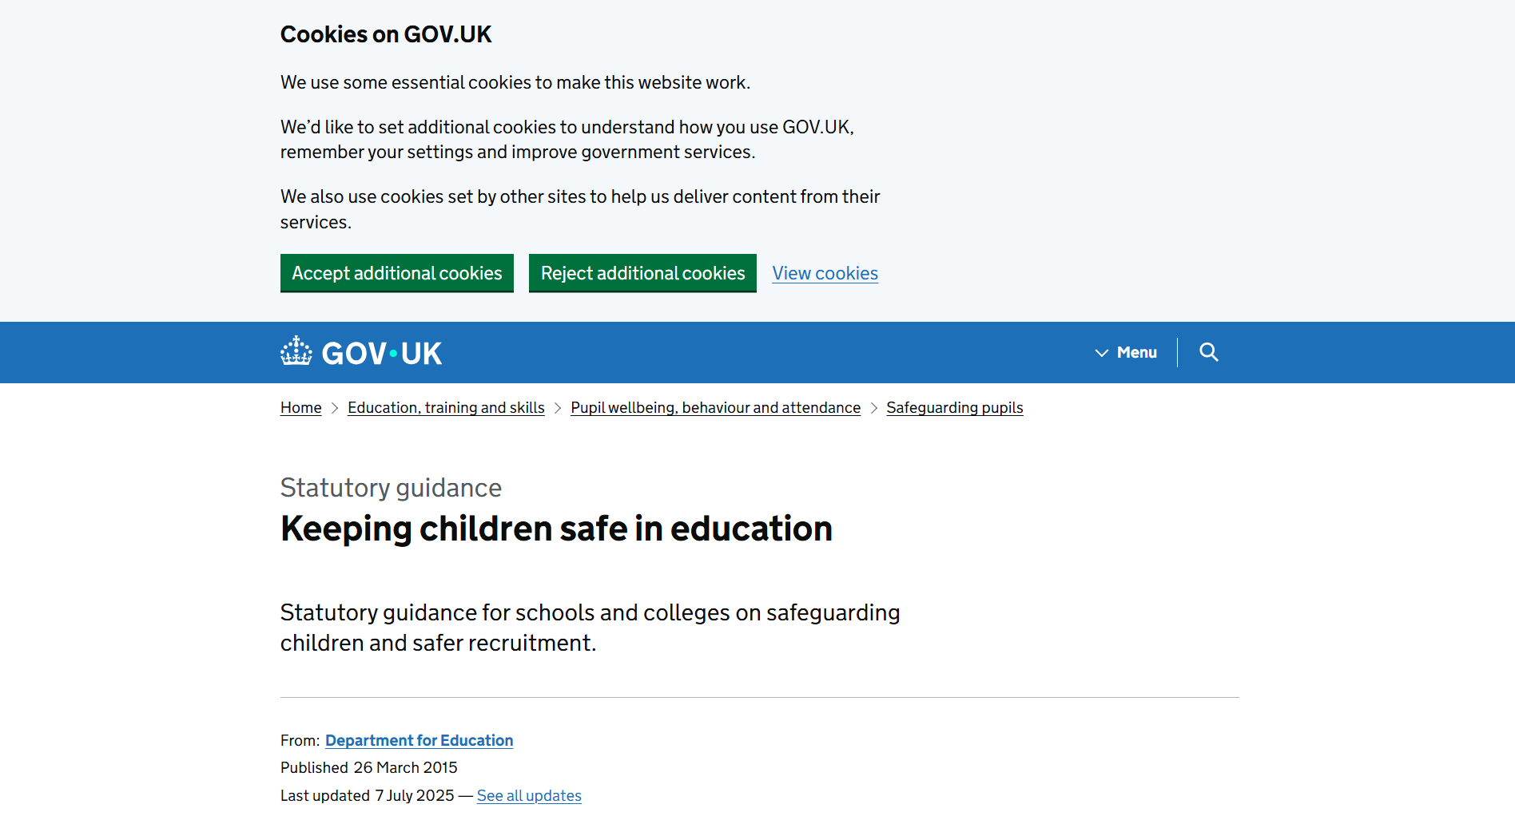This screenshot has height=820, width=1515.
Task: Click the GOV.UK wordmark text
Action: 382,353
